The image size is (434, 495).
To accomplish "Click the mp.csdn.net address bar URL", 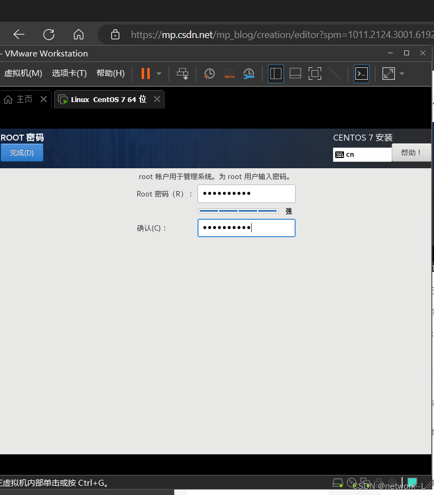I will 282,34.
